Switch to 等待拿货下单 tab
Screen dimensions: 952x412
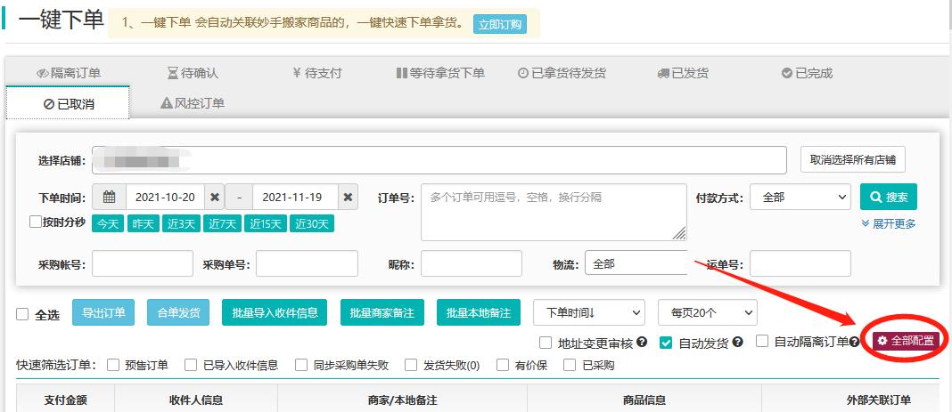[x=440, y=73]
